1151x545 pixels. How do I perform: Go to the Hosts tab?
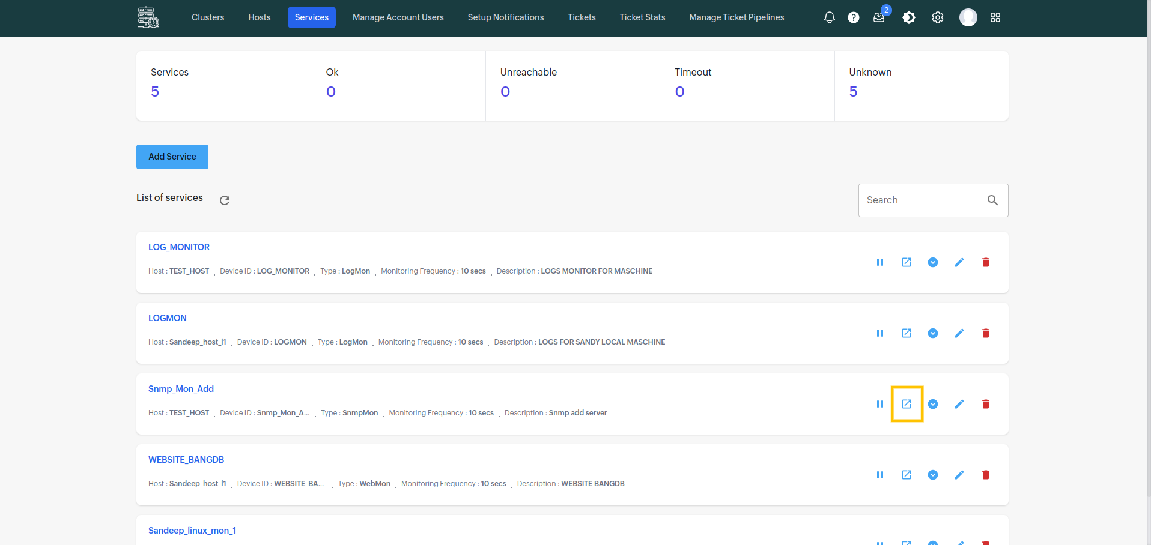click(260, 17)
